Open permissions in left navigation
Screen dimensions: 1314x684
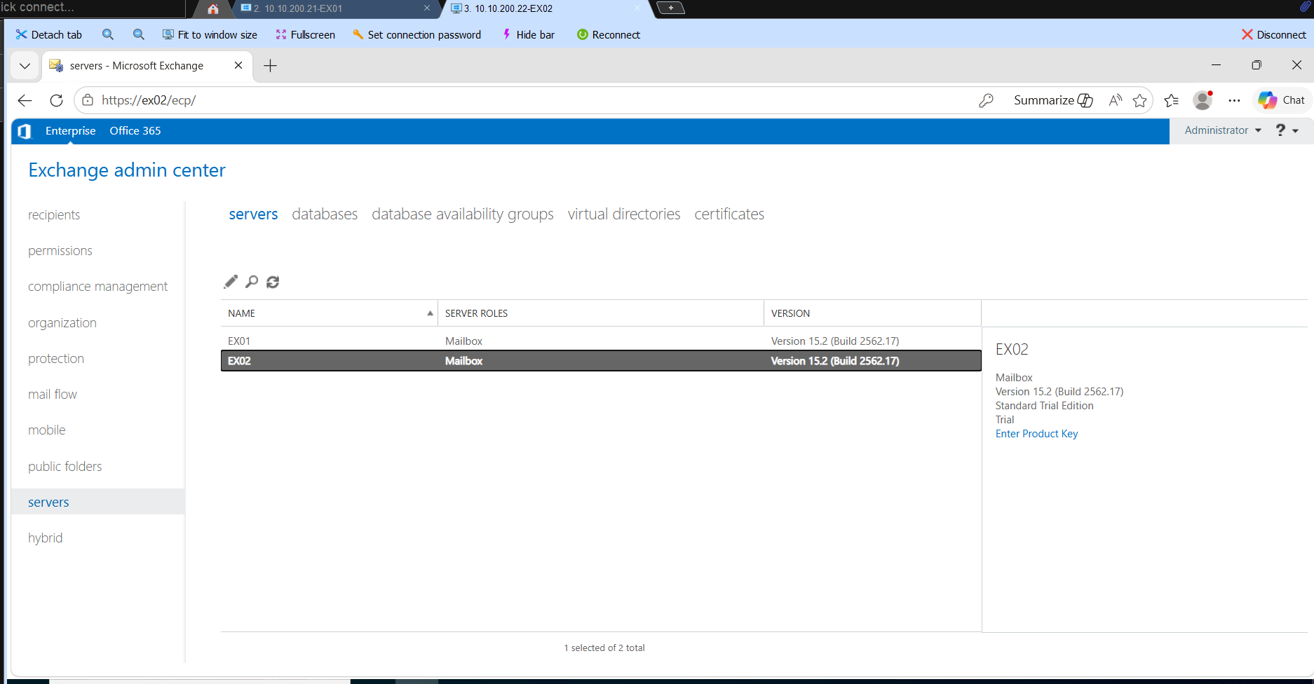[60, 250]
